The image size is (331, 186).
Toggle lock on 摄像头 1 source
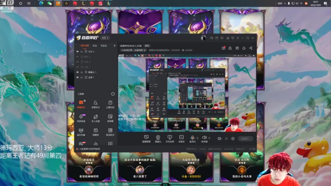point(82,72)
